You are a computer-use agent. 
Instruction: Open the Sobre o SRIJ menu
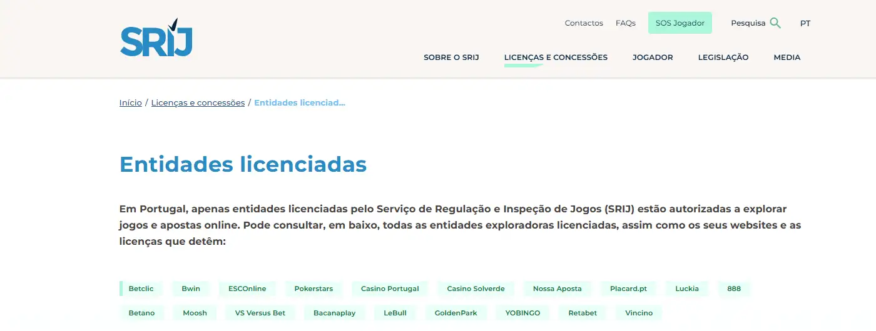[x=451, y=57]
